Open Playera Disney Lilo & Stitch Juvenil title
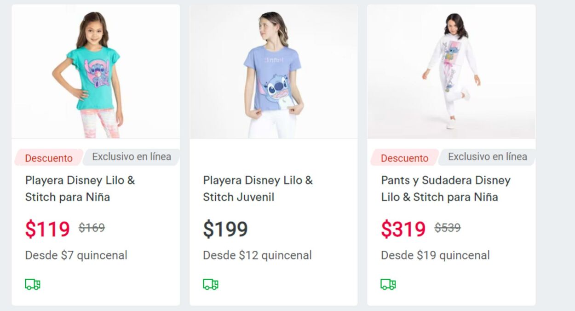This screenshot has width=575, height=311. (x=258, y=189)
